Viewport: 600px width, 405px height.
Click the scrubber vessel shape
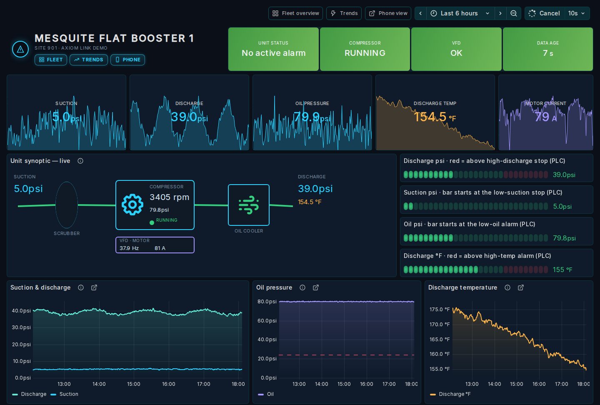pyautogui.click(x=67, y=205)
